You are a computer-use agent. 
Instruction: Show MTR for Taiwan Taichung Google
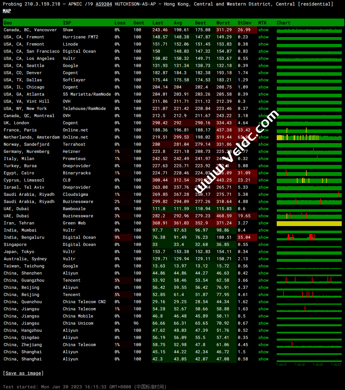click(263, 266)
